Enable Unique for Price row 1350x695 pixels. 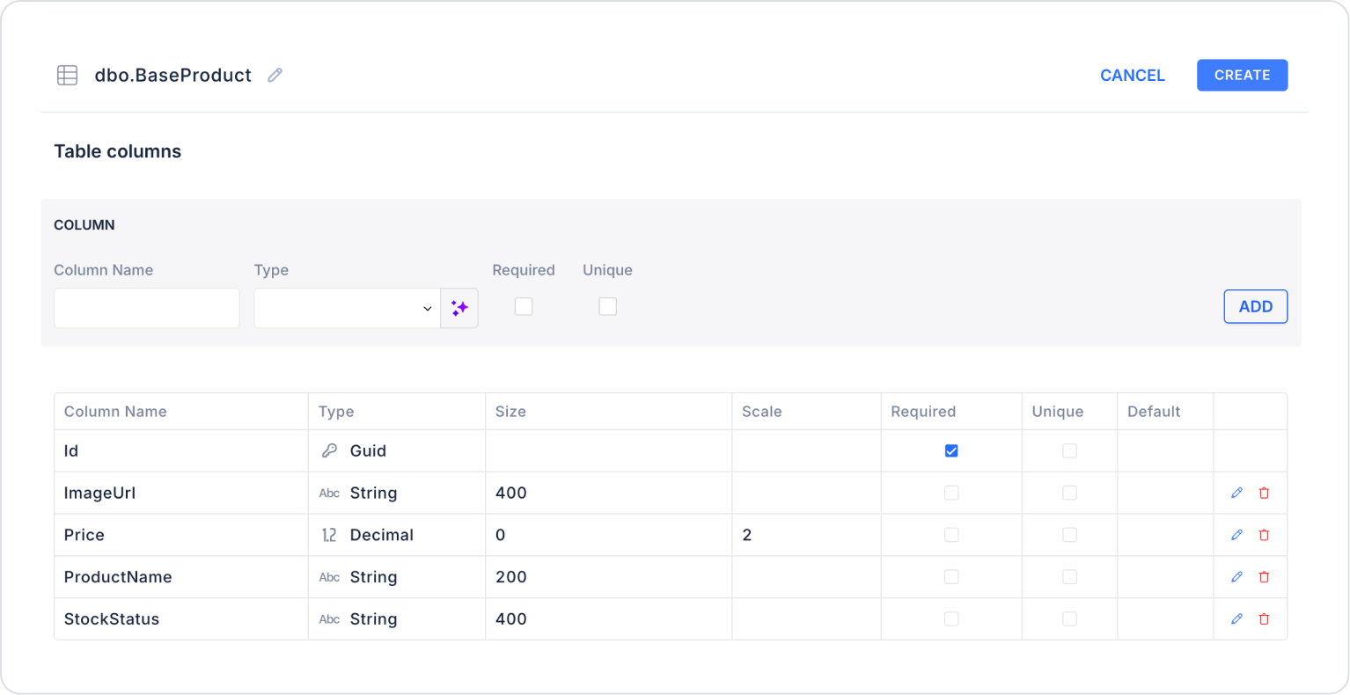(x=1069, y=535)
